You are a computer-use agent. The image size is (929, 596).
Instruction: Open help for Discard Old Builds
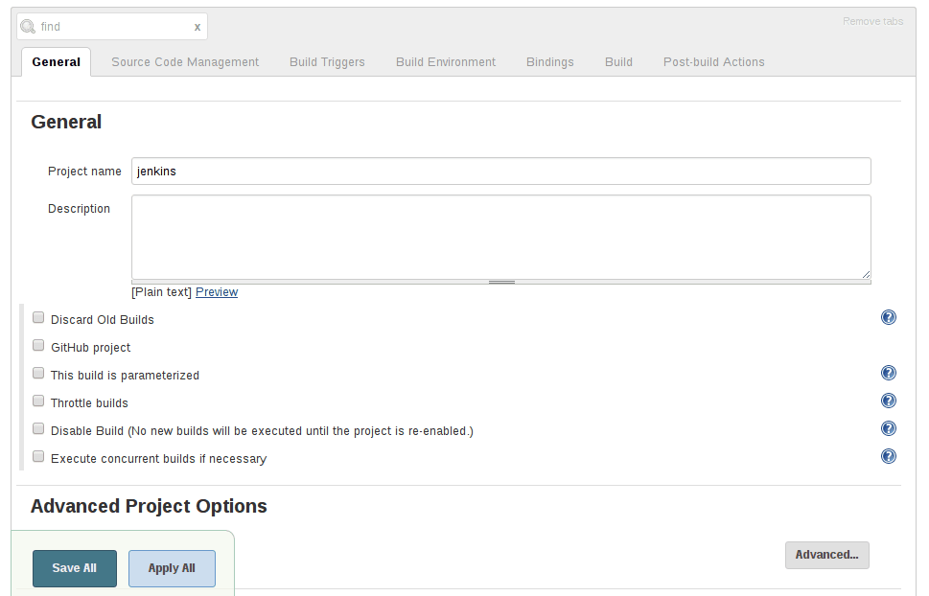click(x=889, y=317)
